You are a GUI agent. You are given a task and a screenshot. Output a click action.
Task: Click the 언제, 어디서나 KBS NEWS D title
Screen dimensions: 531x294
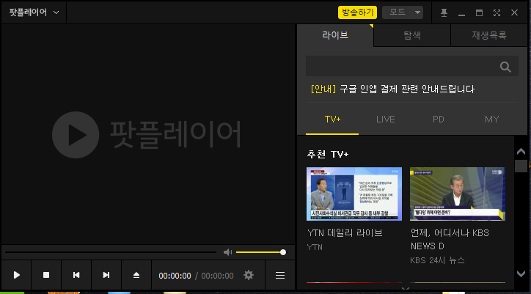pyautogui.click(x=450, y=239)
